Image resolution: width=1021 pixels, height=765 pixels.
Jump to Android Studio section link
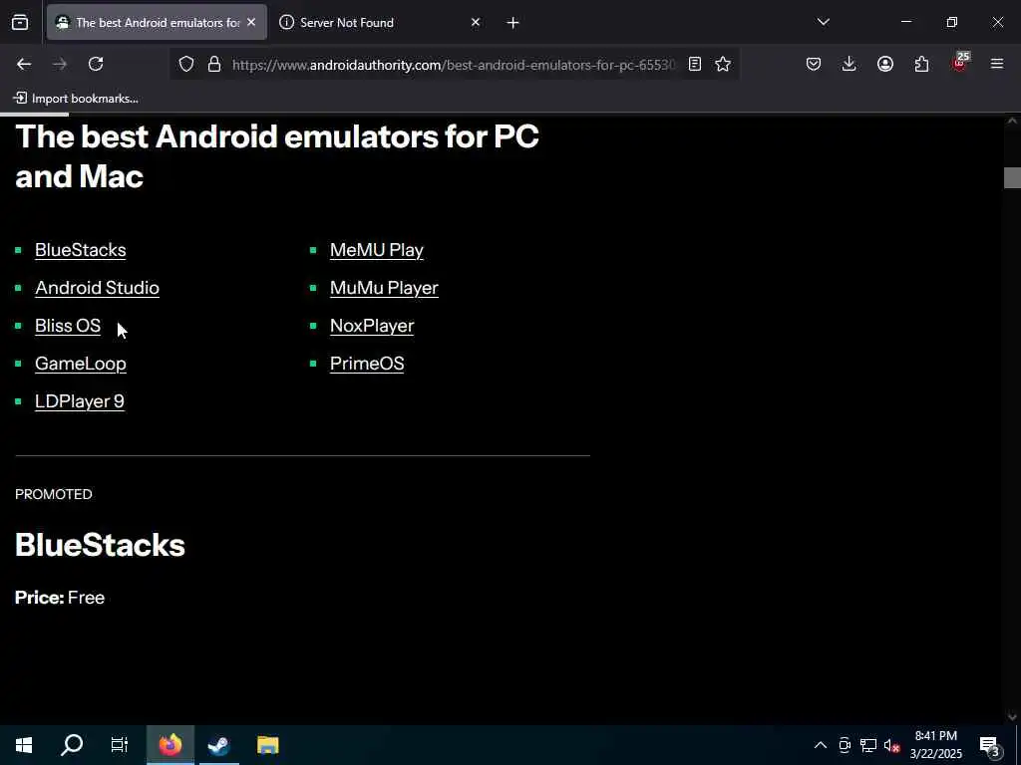[97, 288]
